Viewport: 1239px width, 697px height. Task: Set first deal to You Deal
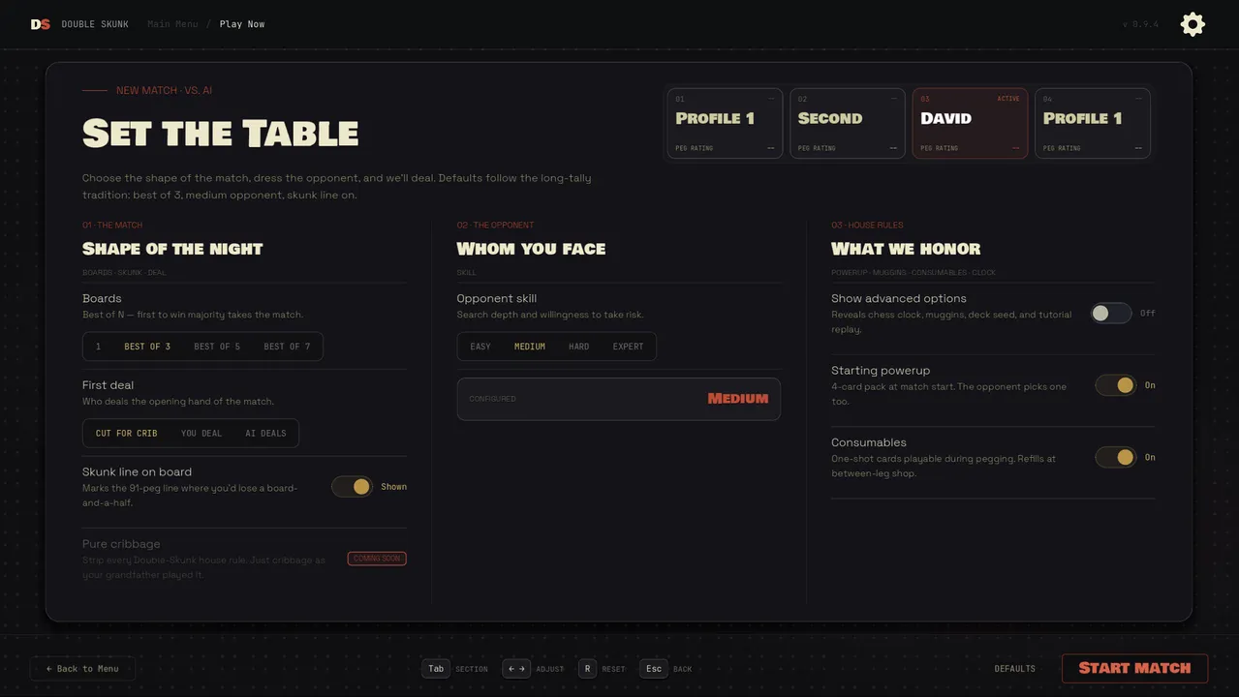(201, 434)
